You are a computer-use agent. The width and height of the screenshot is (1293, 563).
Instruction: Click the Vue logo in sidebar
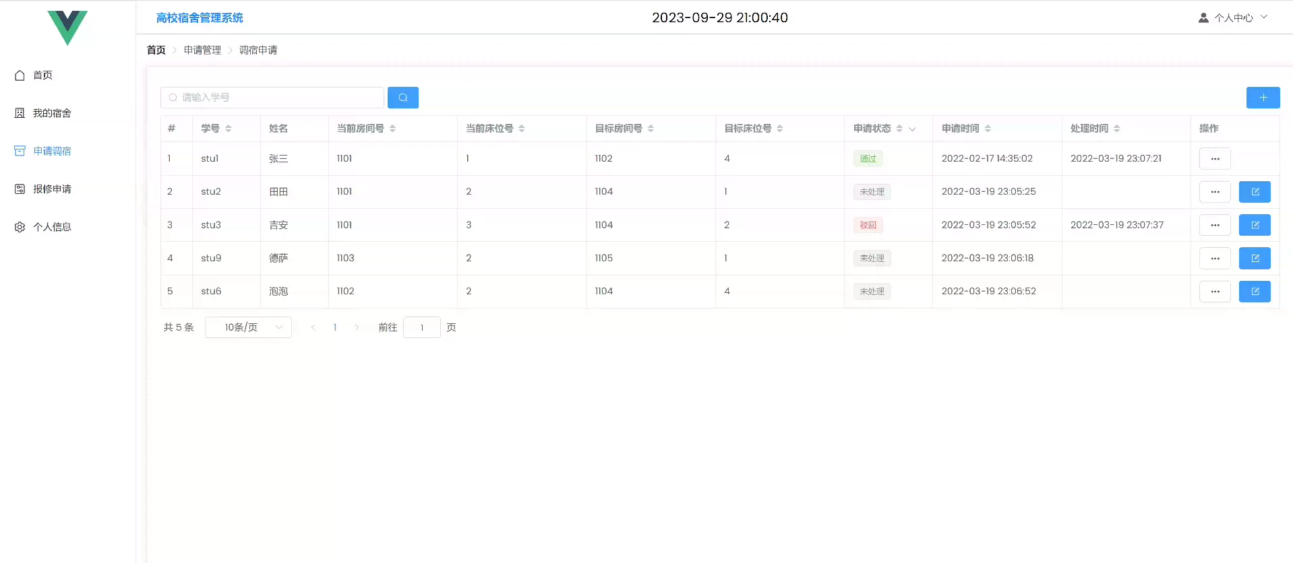coord(67,28)
